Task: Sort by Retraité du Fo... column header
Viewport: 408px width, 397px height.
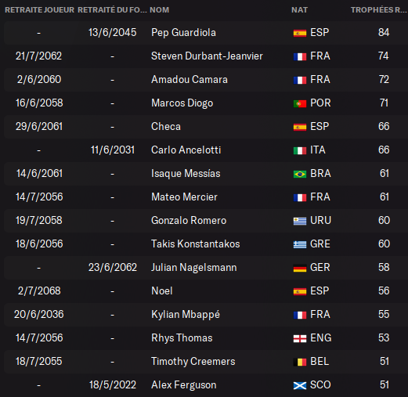Action: point(112,10)
